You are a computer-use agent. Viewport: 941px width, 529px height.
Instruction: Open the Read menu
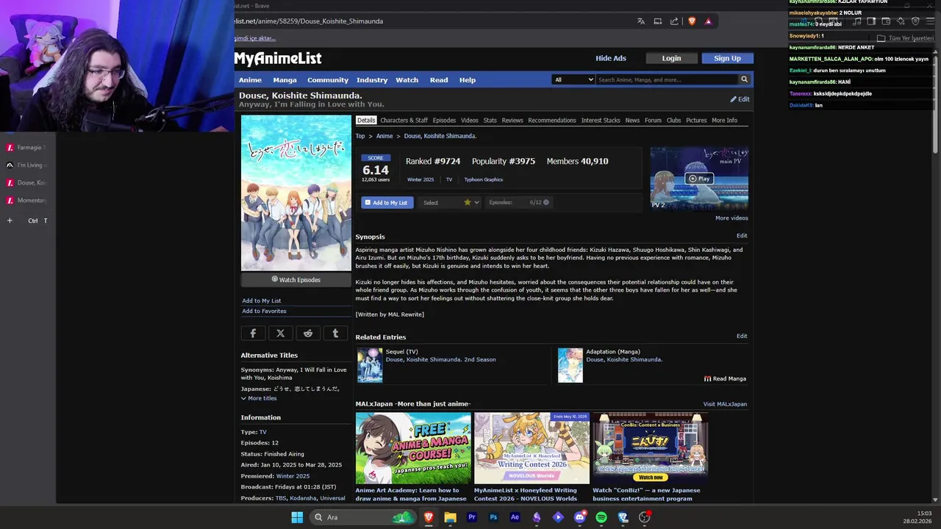pyautogui.click(x=439, y=80)
